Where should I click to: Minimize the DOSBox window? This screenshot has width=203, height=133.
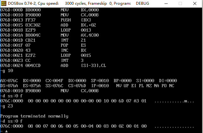(x=166, y=4)
